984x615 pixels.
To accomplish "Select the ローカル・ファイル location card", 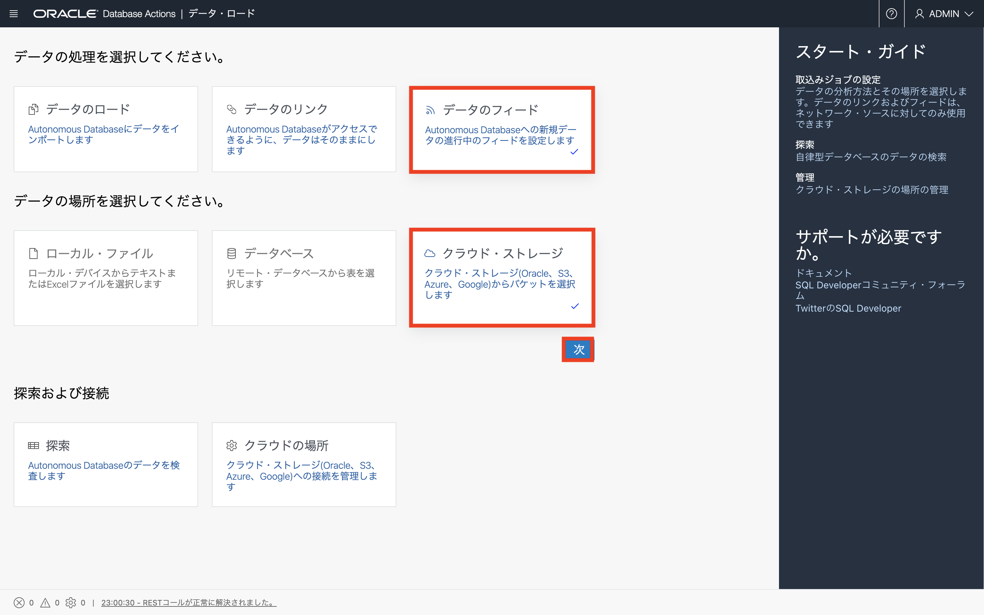I will pos(106,278).
